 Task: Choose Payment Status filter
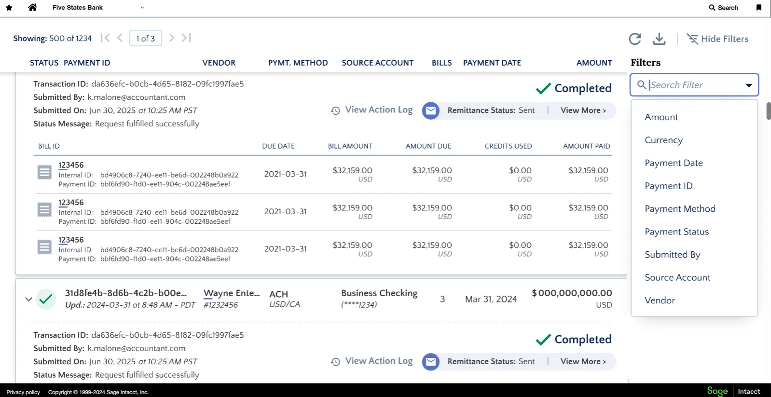tap(676, 232)
